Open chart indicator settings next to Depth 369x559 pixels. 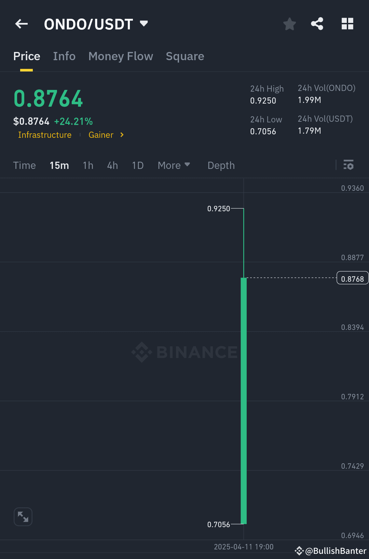coord(349,165)
